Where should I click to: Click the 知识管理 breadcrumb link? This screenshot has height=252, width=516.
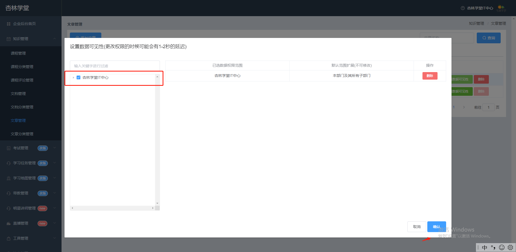pyautogui.click(x=476, y=23)
